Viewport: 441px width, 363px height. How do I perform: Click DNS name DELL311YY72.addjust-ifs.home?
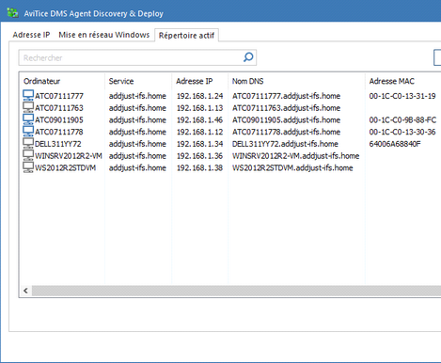285,144
